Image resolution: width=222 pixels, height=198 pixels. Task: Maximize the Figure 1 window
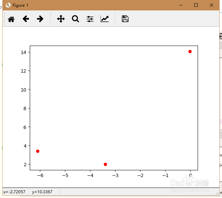coord(196,5)
